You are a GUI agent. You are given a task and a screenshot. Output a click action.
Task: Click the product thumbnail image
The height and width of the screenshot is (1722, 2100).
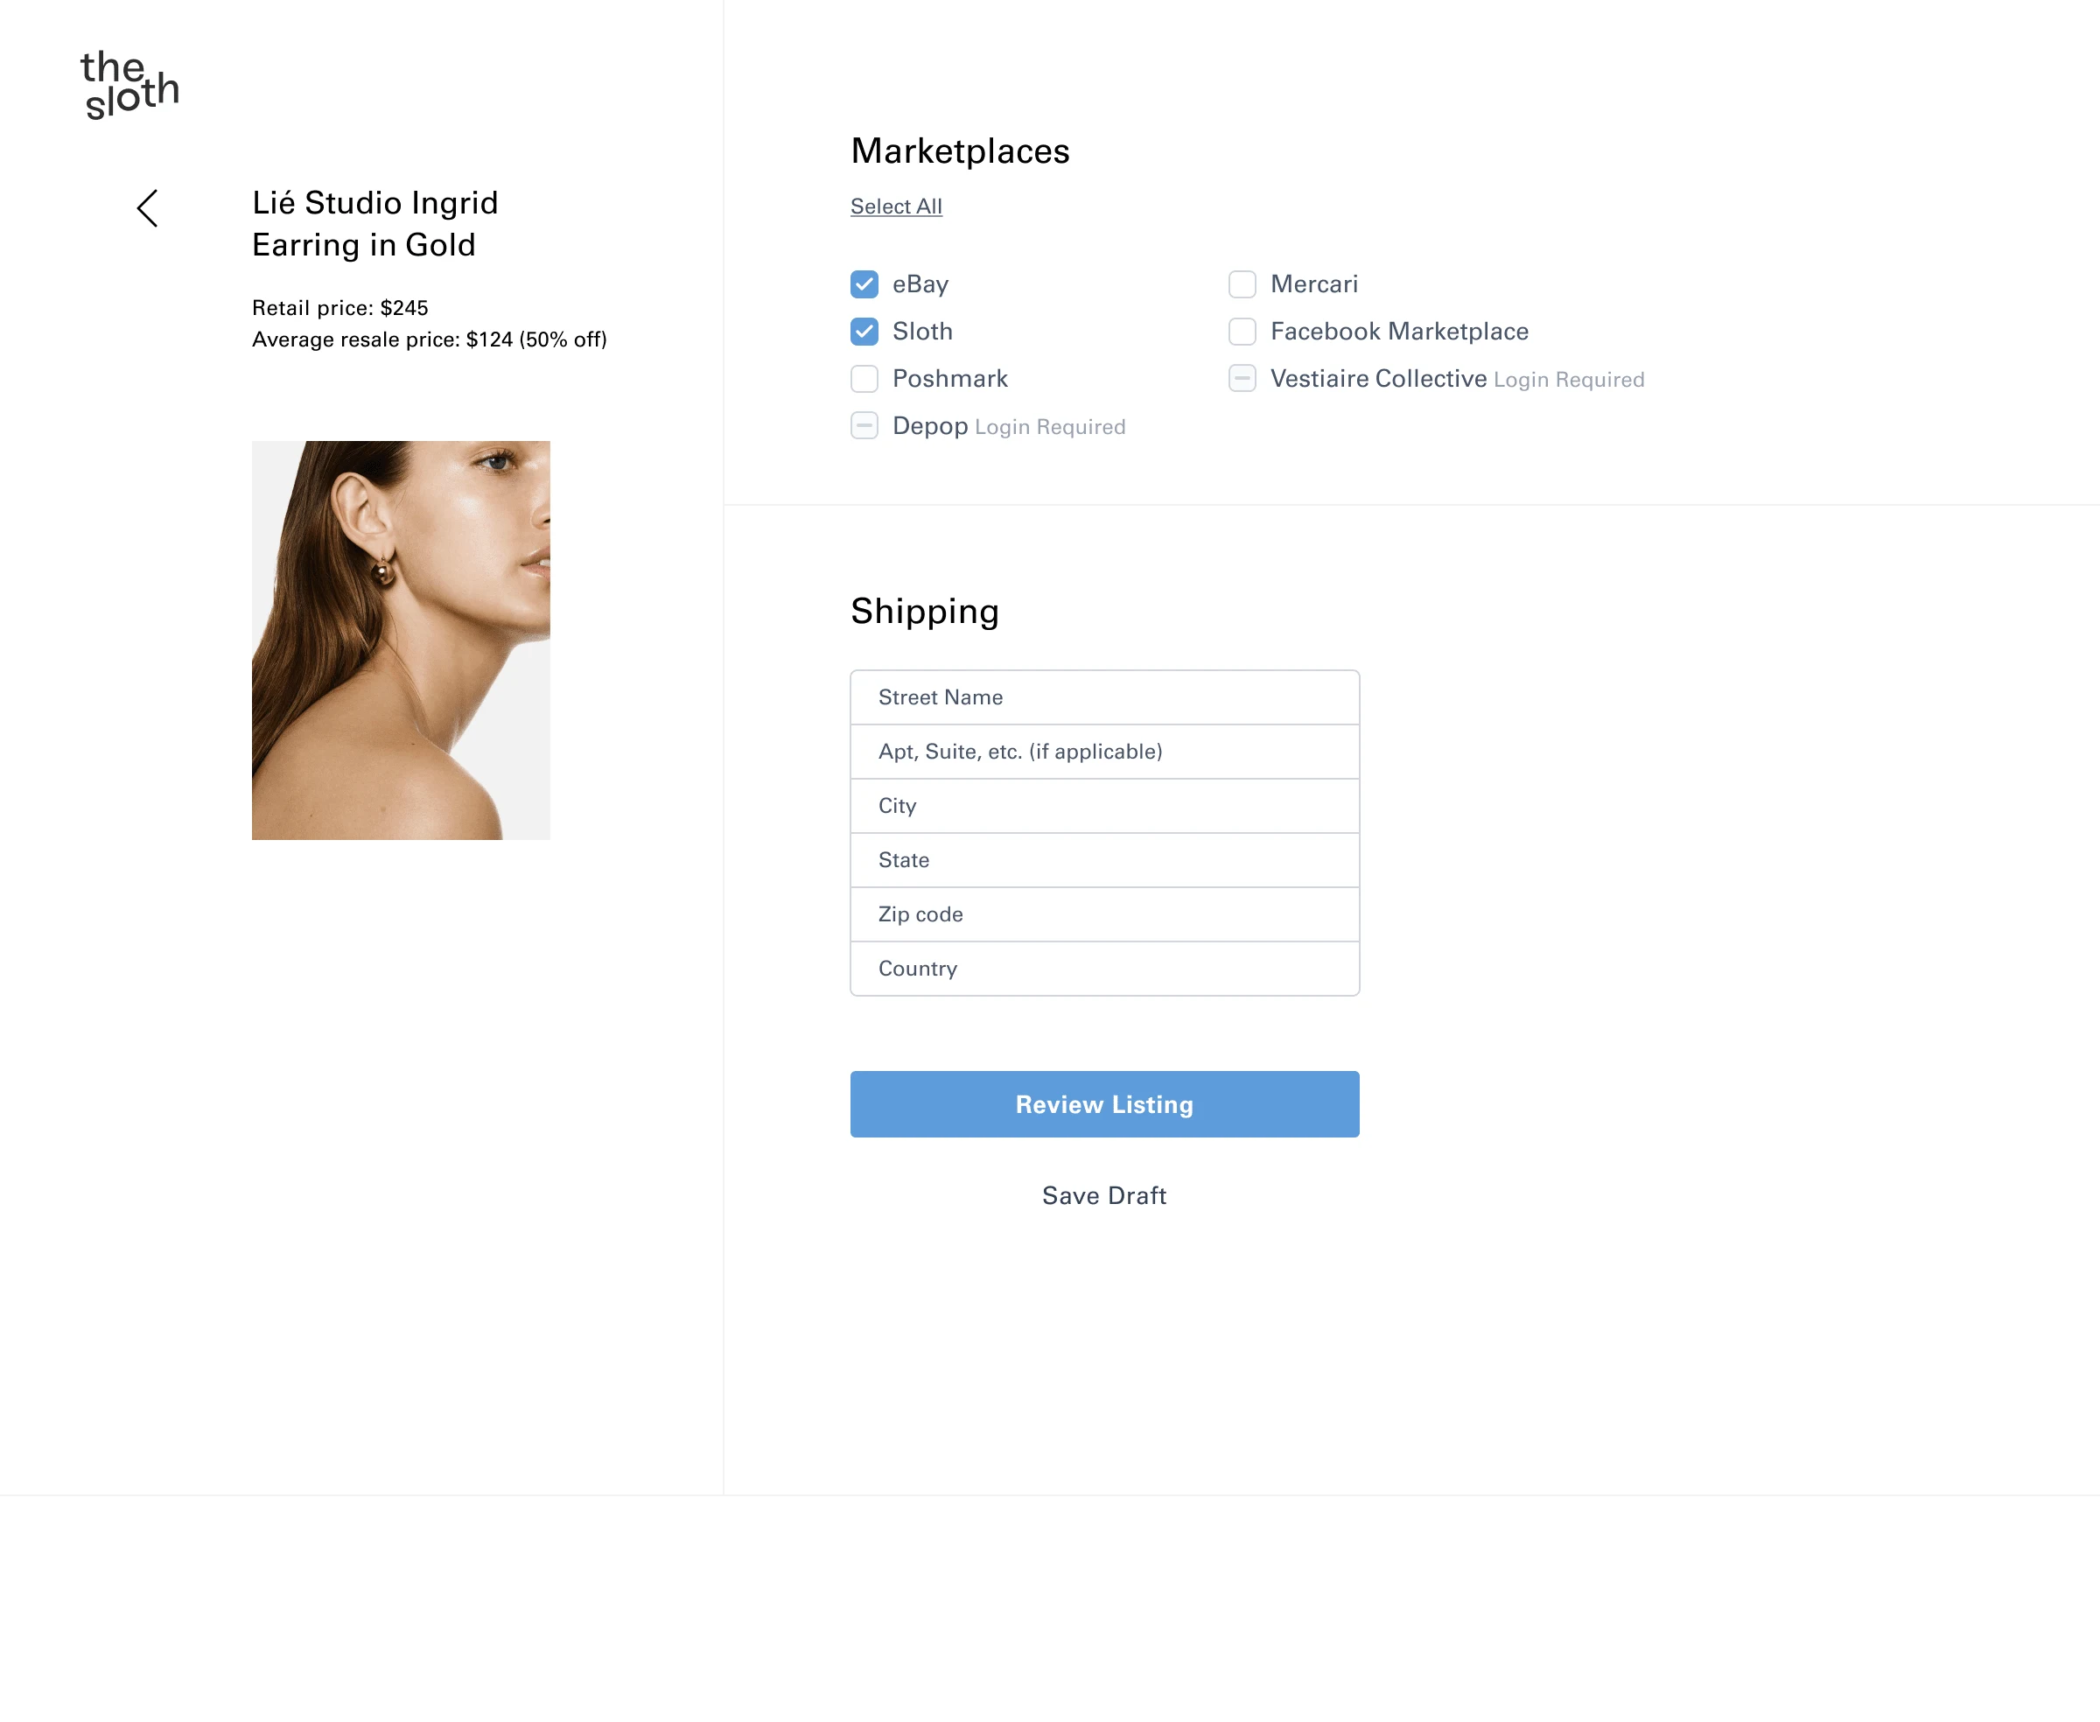pyautogui.click(x=401, y=640)
